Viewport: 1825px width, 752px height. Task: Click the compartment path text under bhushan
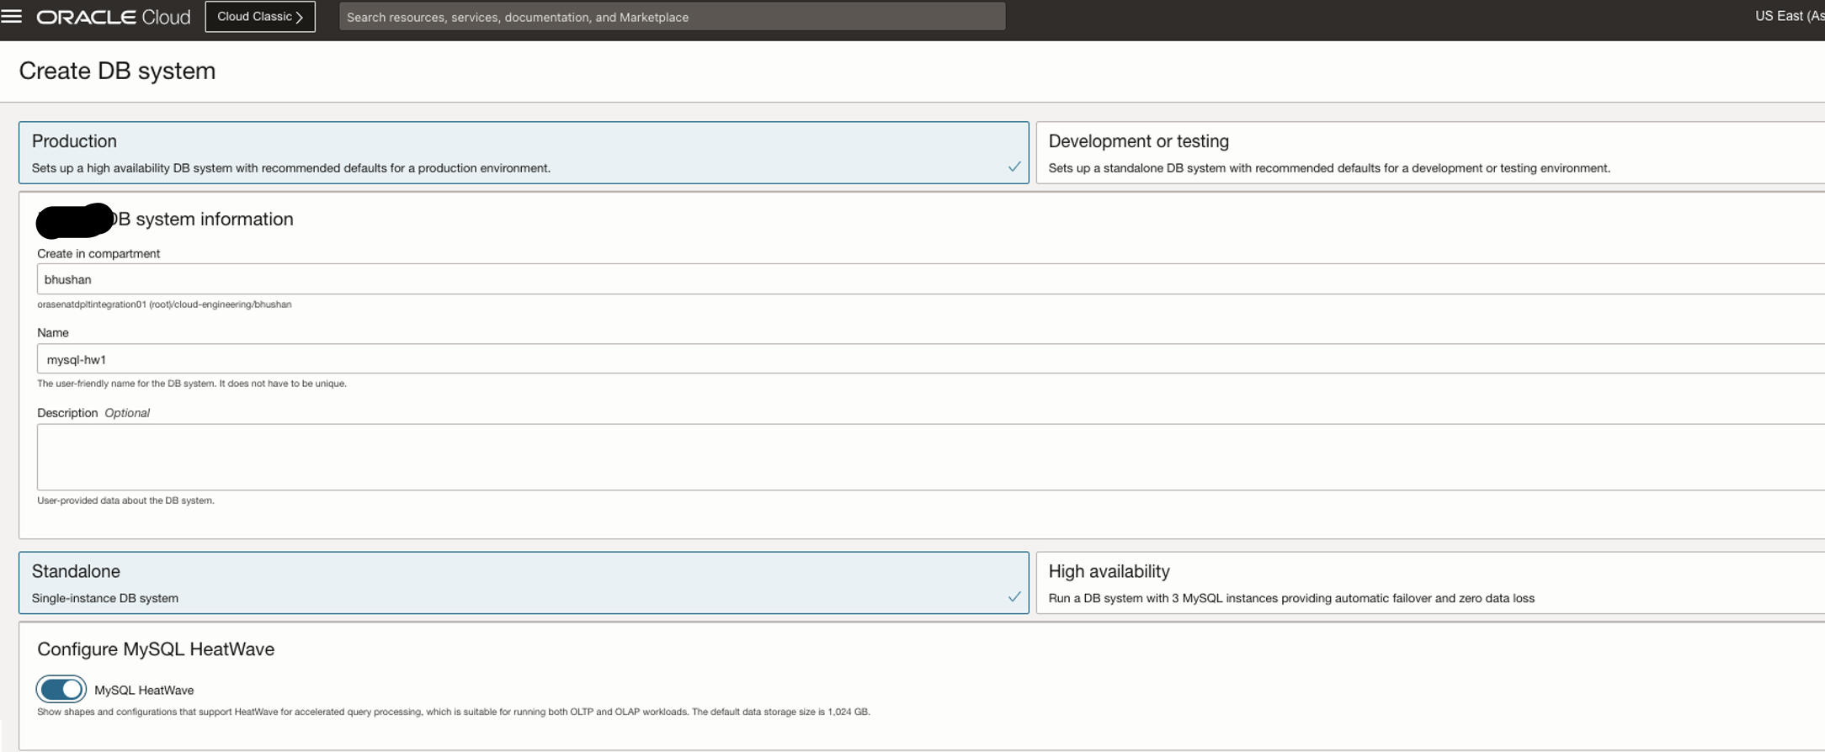pos(164,305)
